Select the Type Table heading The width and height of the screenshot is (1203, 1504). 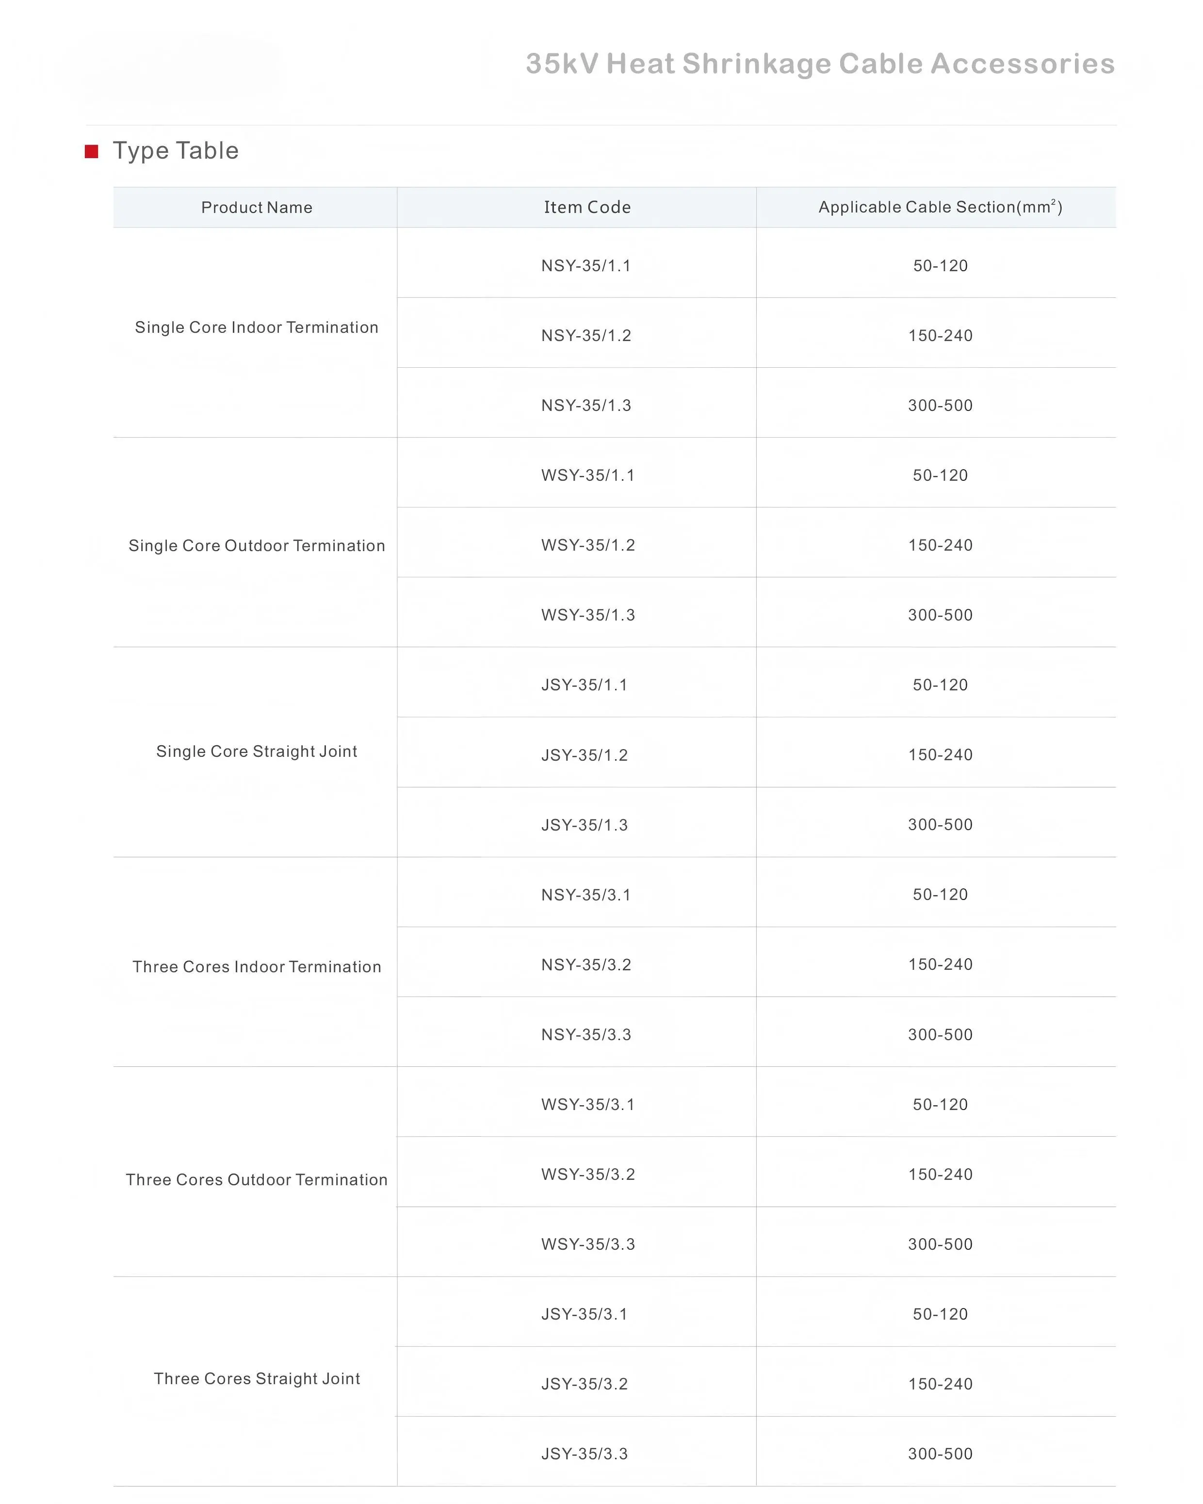click(x=176, y=151)
